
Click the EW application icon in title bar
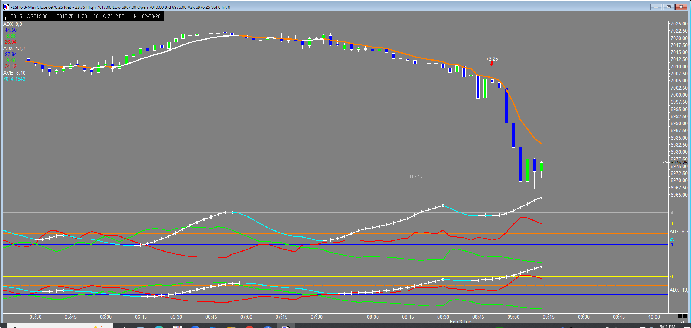pyautogui.click(x=6, y=7)
